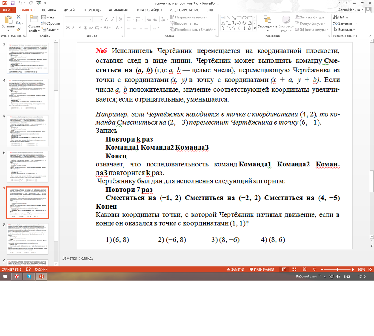Viewport: 374px width, 336px height.
Task: Select the Format Painter brush icon
Action: point(19,30)
